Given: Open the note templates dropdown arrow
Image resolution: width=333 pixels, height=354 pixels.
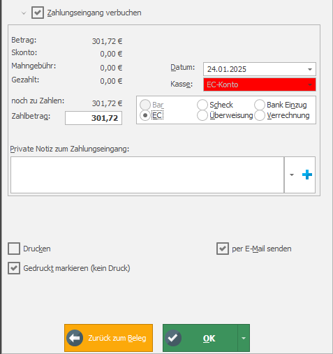Looking at the screenshot, I should [292, 175].
